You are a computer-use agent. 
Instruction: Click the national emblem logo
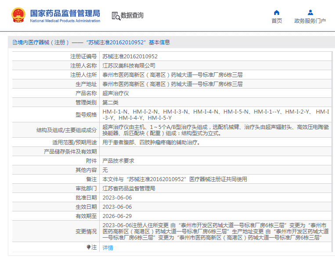click(x=18, y=15)
